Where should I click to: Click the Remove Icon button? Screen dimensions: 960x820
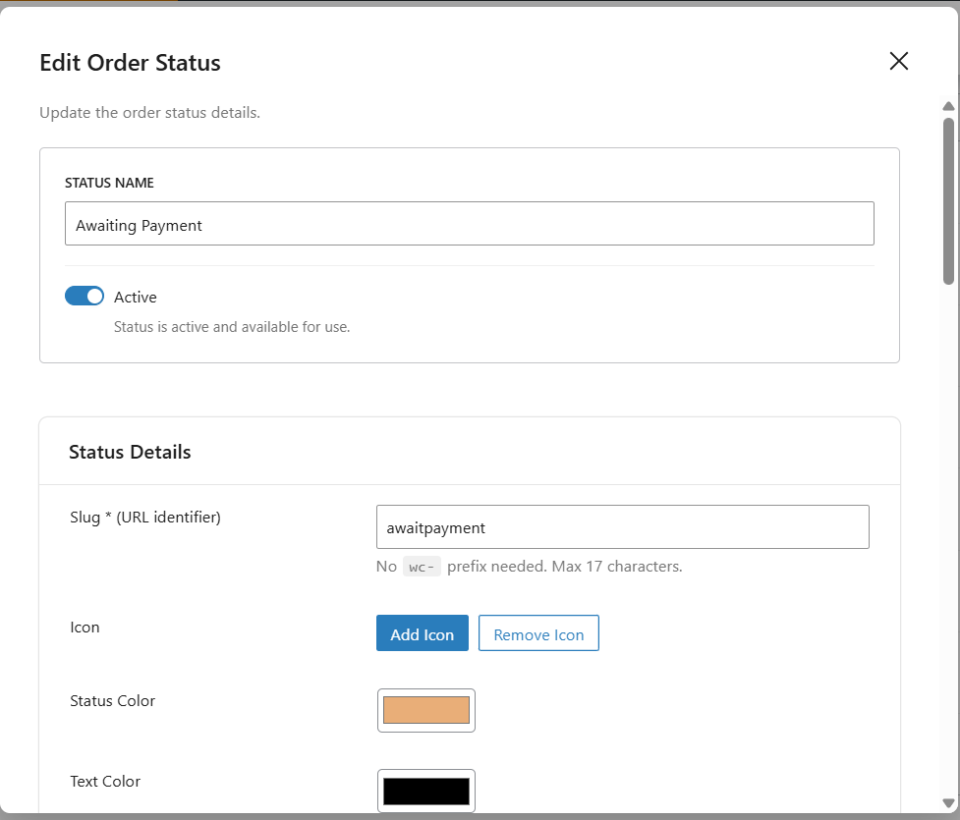click(538, 633)
